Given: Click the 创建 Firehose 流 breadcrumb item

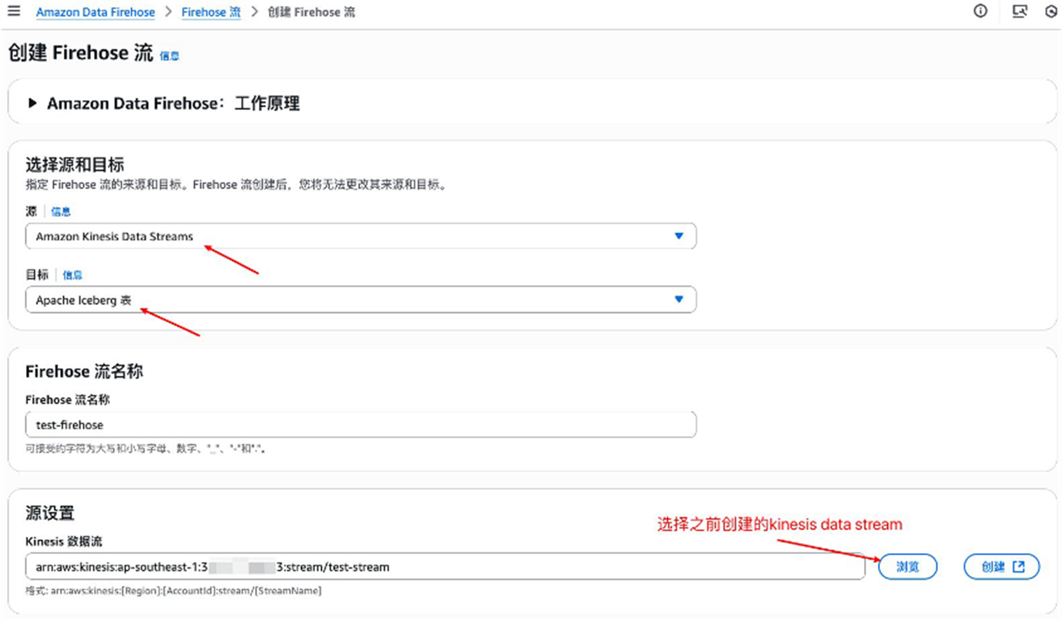Looking at the screenshot, I should (x=311, y=12).
